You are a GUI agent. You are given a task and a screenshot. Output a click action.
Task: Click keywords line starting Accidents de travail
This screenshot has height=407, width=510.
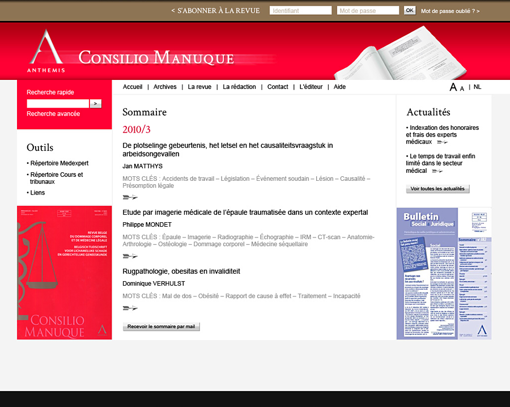tap(246, 182)
